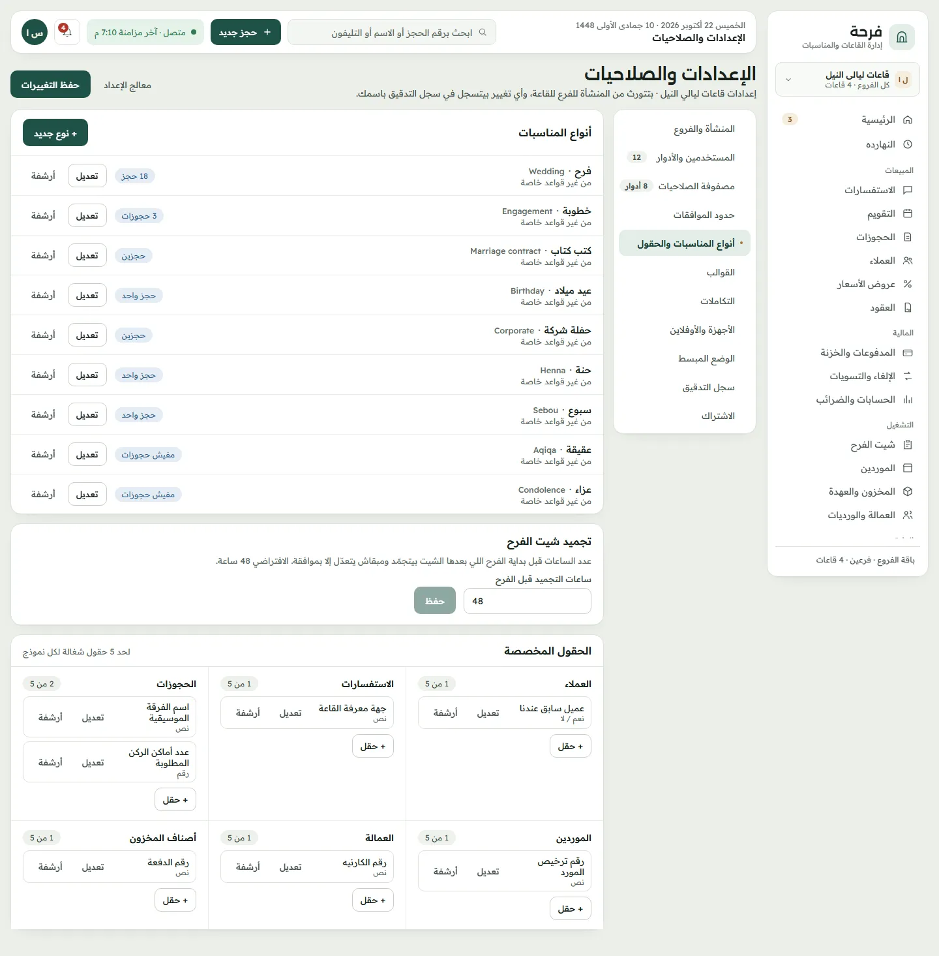This screenshot has height=956, width=939.
Task: Click the المدفوعات والخزنة card icon
Action: [x=908, y=352]
